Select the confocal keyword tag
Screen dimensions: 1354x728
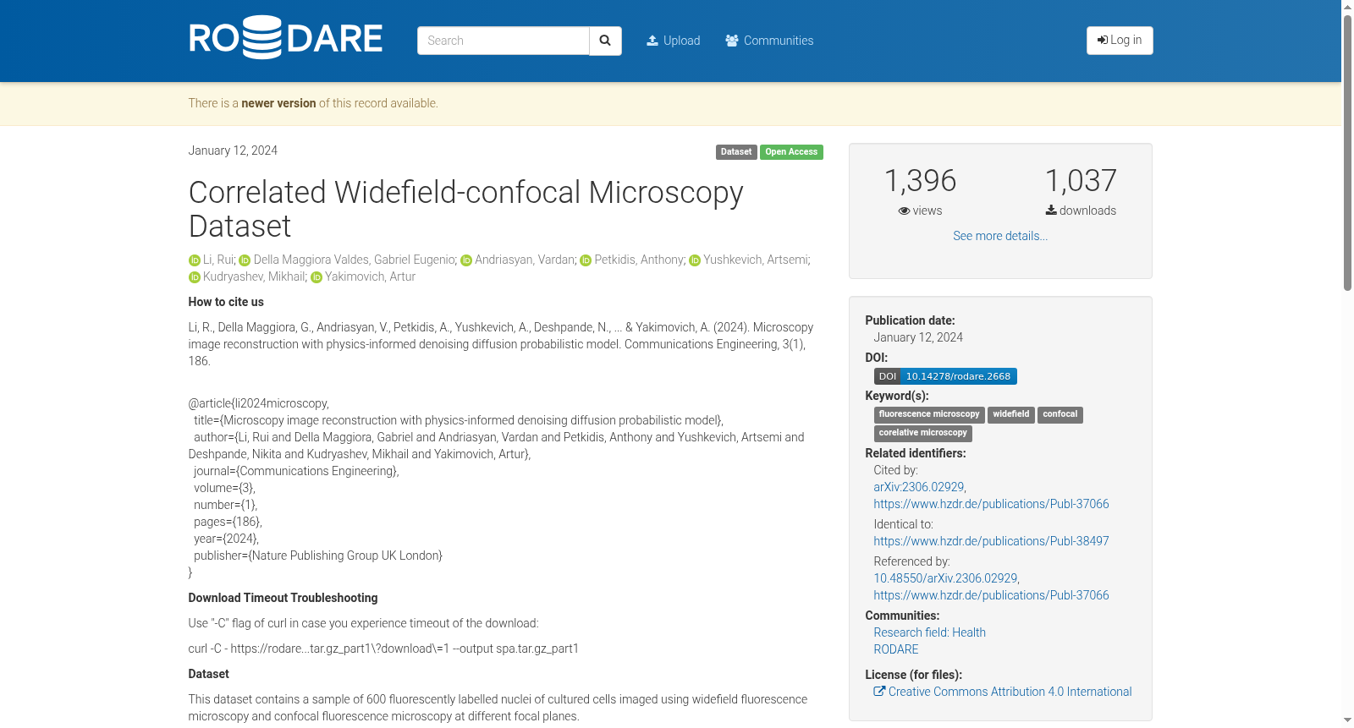tap(1060, 414)
